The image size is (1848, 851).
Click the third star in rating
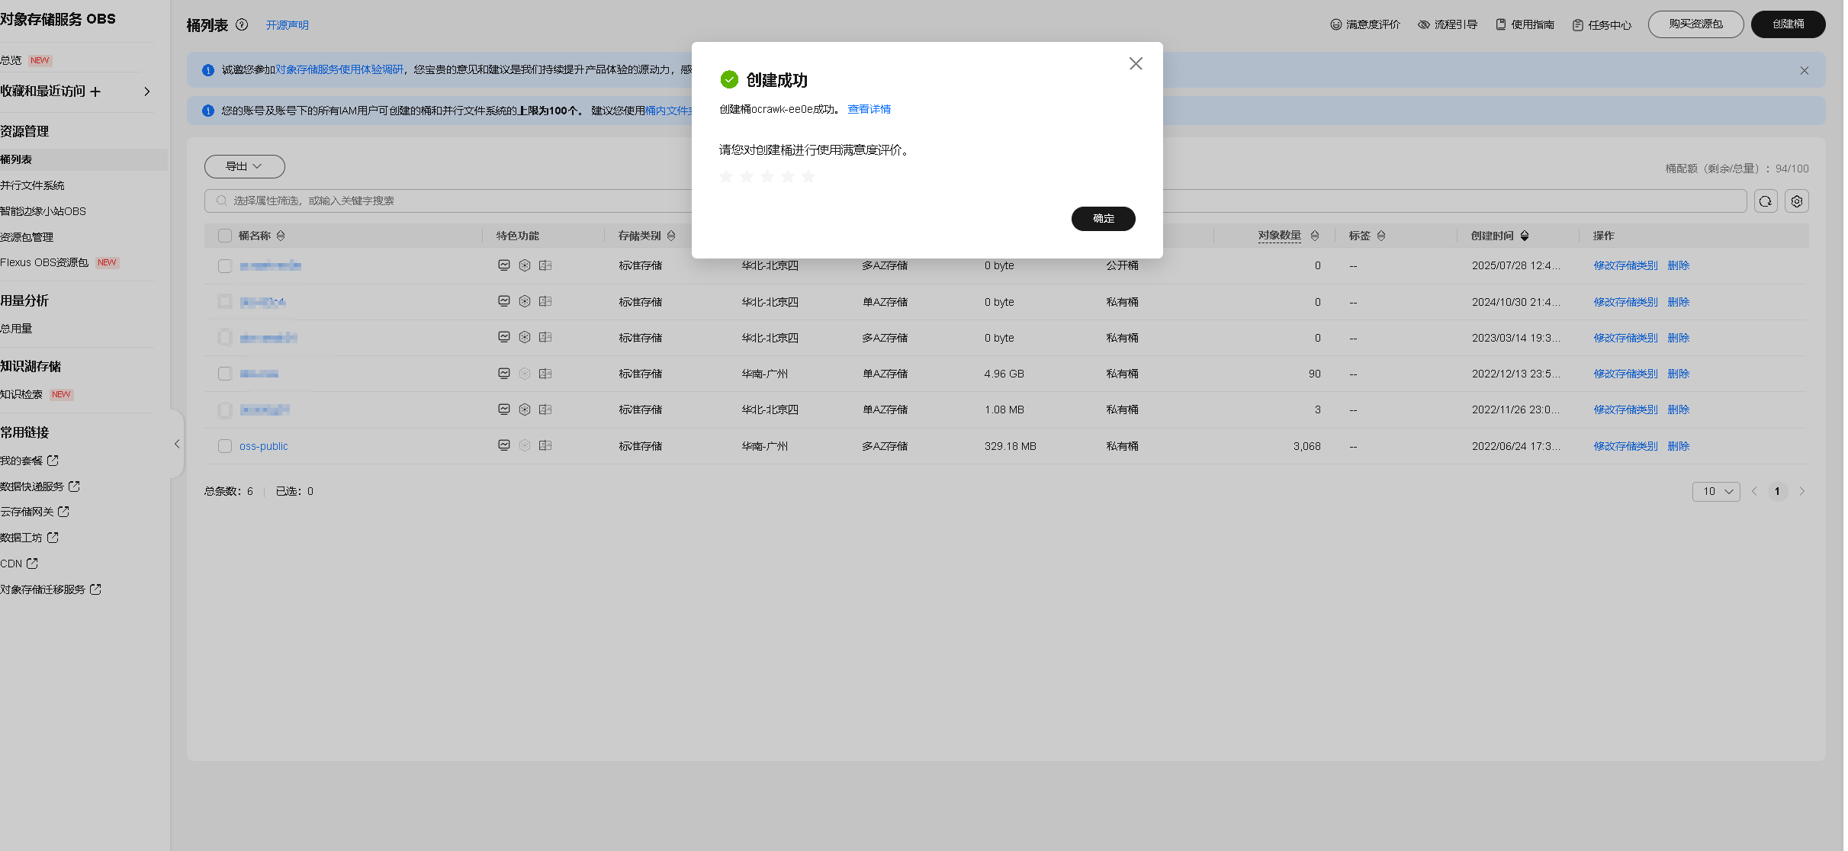767,177
